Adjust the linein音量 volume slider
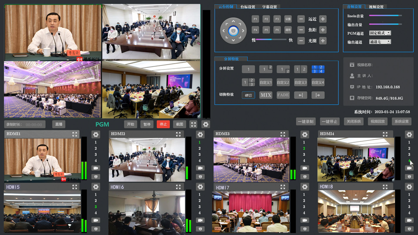This screenshot has width=418, height=235. (385, 16)
